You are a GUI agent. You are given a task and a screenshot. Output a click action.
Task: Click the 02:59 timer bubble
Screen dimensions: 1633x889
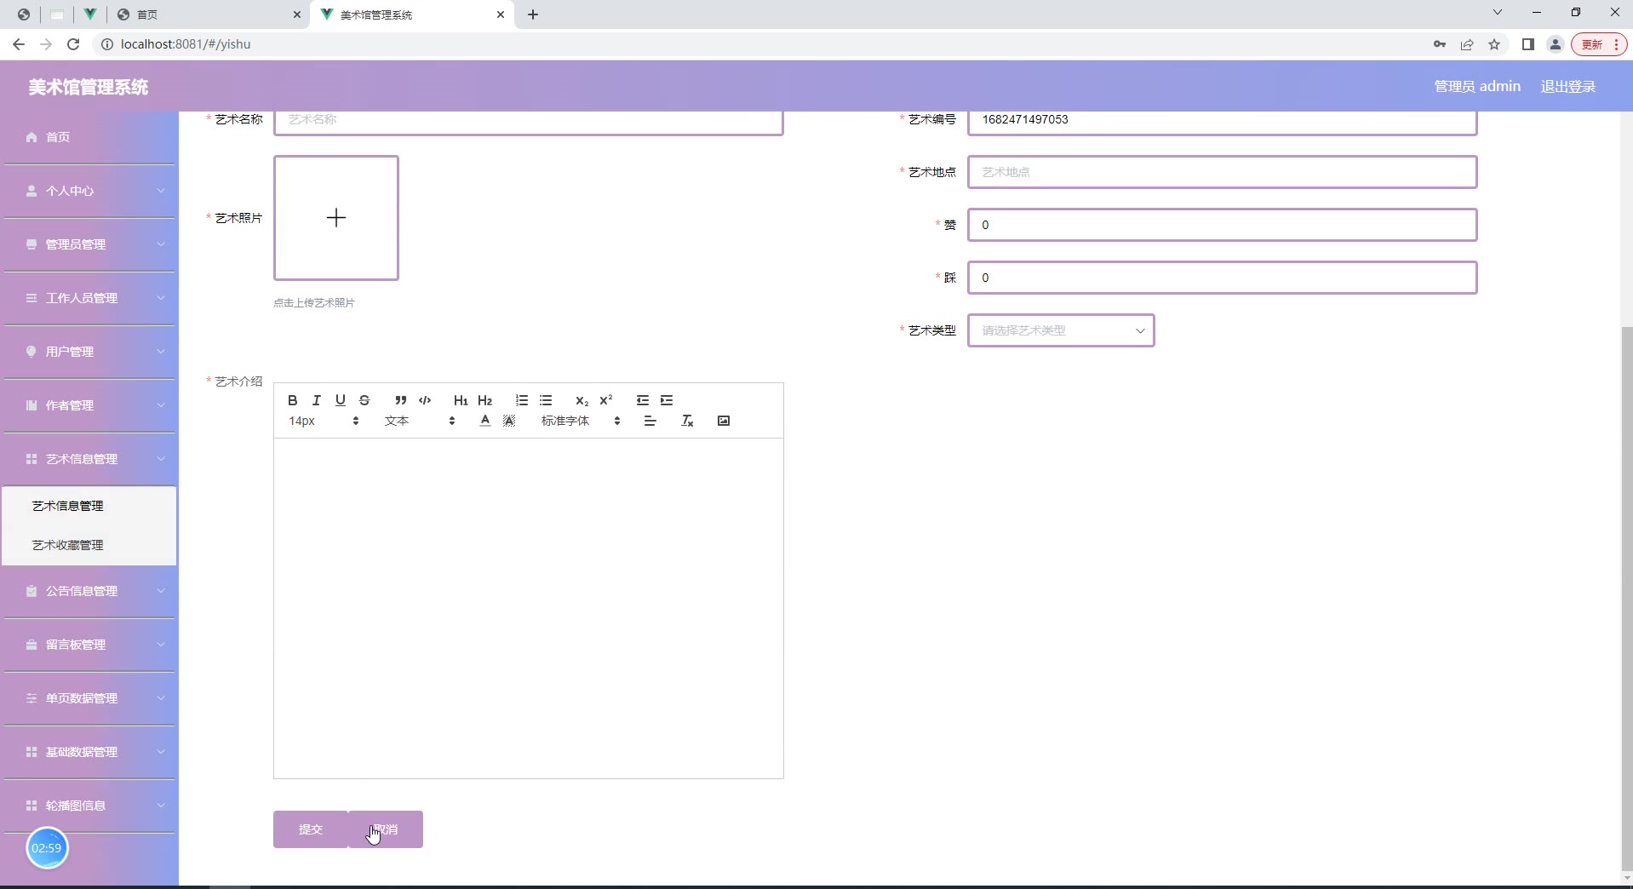pyautogui.click(x=47, y=848)
